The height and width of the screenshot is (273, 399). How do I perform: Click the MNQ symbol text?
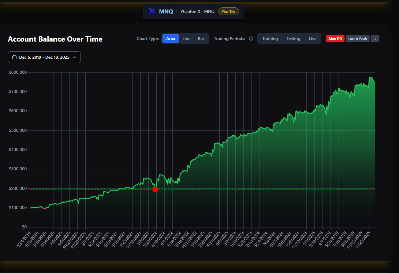click(166, 12)
